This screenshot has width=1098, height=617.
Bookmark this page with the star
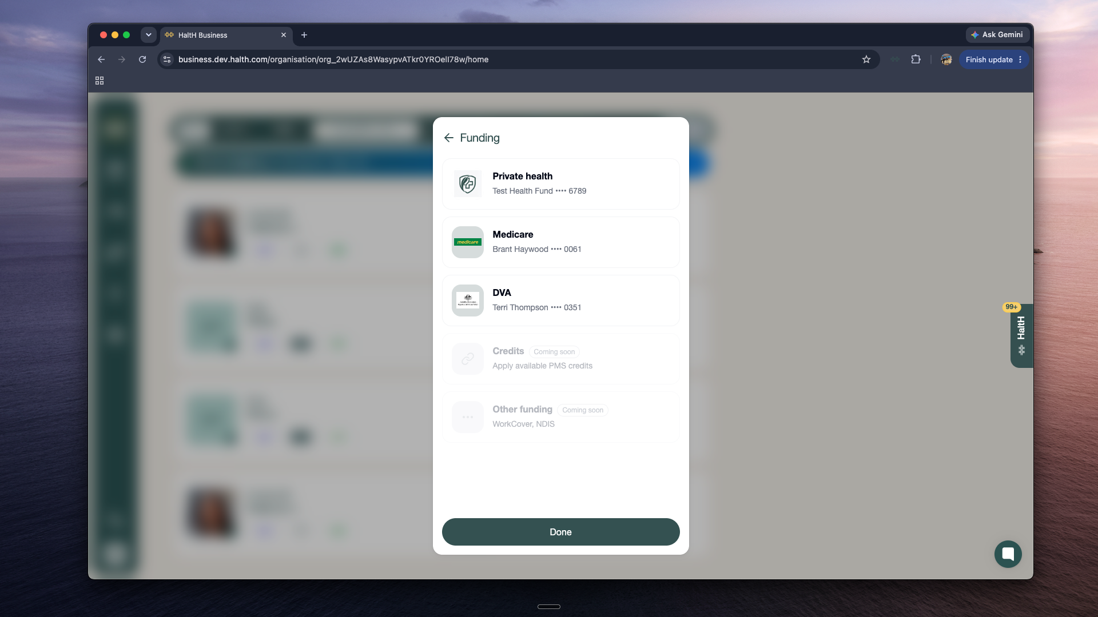pos(866,59)
